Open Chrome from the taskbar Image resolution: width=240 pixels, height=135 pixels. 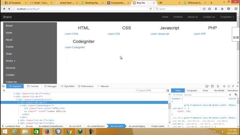coord(69,132)
